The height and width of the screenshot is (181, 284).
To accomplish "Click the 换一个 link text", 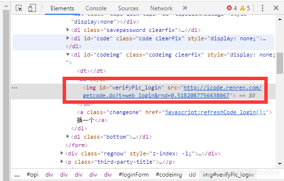I will pos(85,120).
